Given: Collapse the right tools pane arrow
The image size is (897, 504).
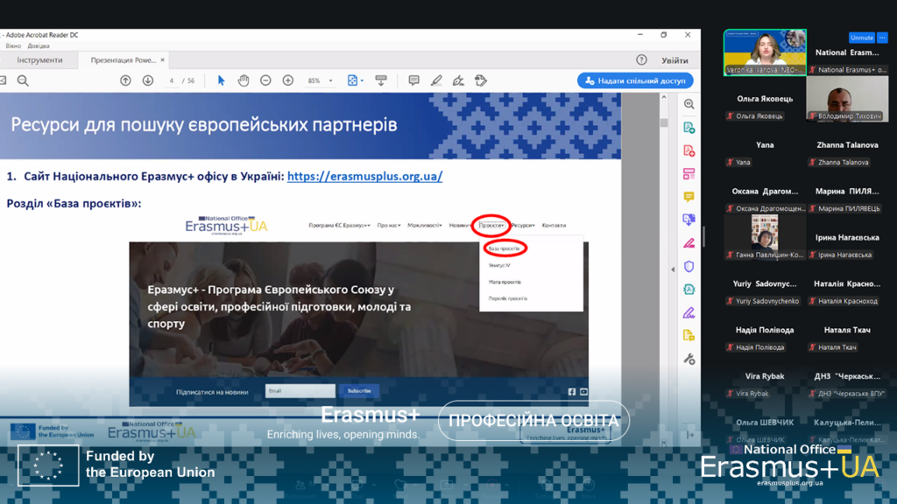Looking at the screenshot, I should click(x=673, y=269).
